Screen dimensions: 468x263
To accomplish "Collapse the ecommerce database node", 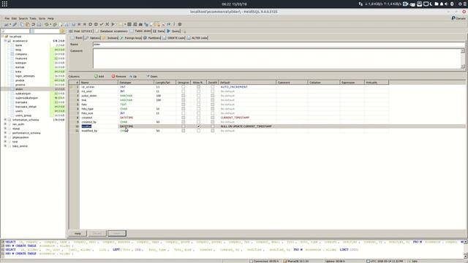I will [5, 41].
